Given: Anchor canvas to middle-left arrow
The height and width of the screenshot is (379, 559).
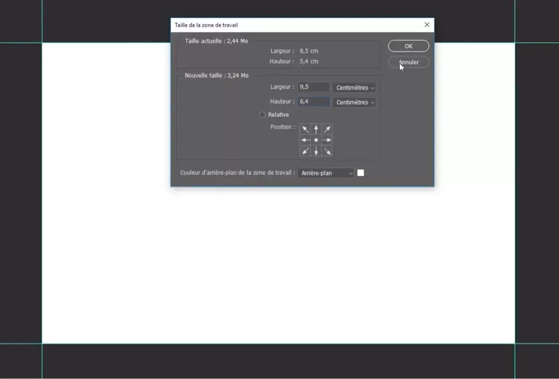Looking at the screenshot, I should coord(305,141).
